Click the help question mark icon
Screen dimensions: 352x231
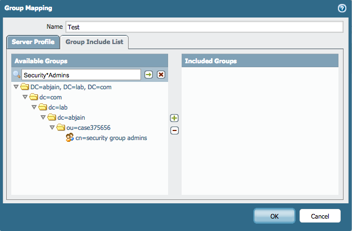point(341,8)
